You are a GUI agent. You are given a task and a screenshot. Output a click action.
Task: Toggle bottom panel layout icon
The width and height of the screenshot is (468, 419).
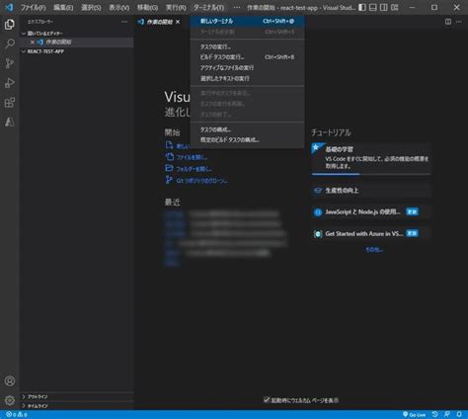[x=373, y=7]
